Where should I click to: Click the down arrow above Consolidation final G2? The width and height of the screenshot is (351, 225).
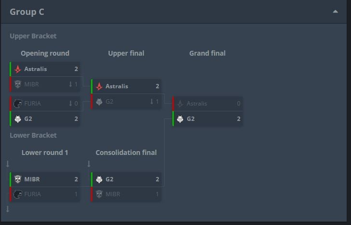[89, 164]
